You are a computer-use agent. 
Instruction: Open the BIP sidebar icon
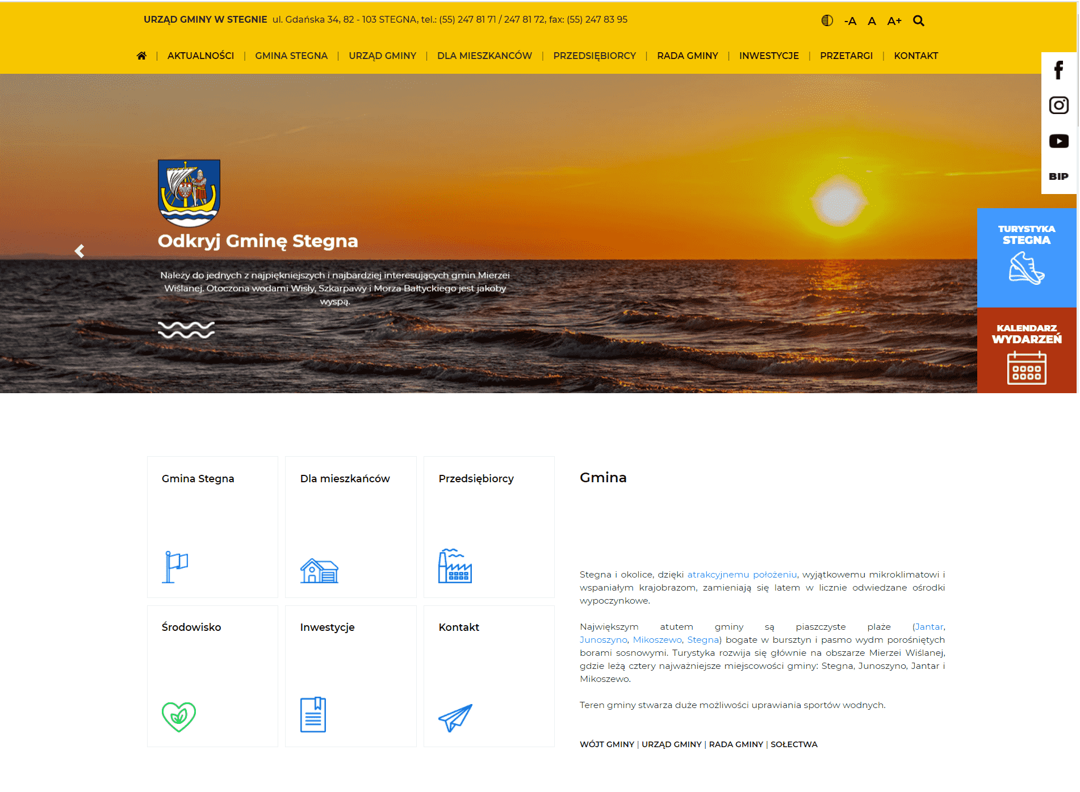coord(1058,176)
